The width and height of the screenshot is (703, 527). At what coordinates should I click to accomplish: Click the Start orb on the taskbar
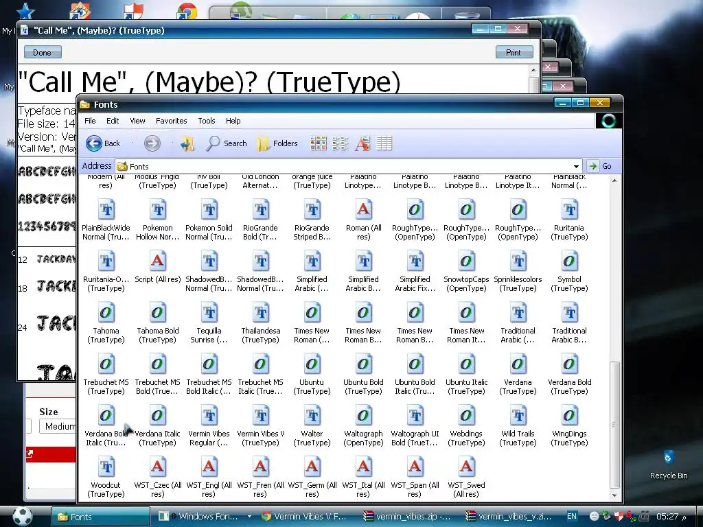23,516
